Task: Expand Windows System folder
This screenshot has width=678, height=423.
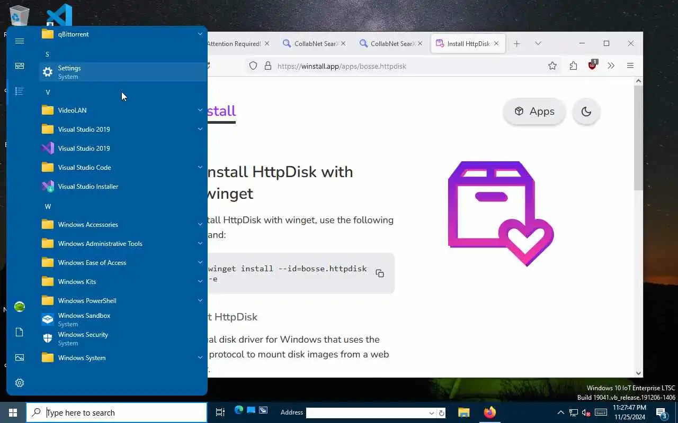Action: pos(122,357)
